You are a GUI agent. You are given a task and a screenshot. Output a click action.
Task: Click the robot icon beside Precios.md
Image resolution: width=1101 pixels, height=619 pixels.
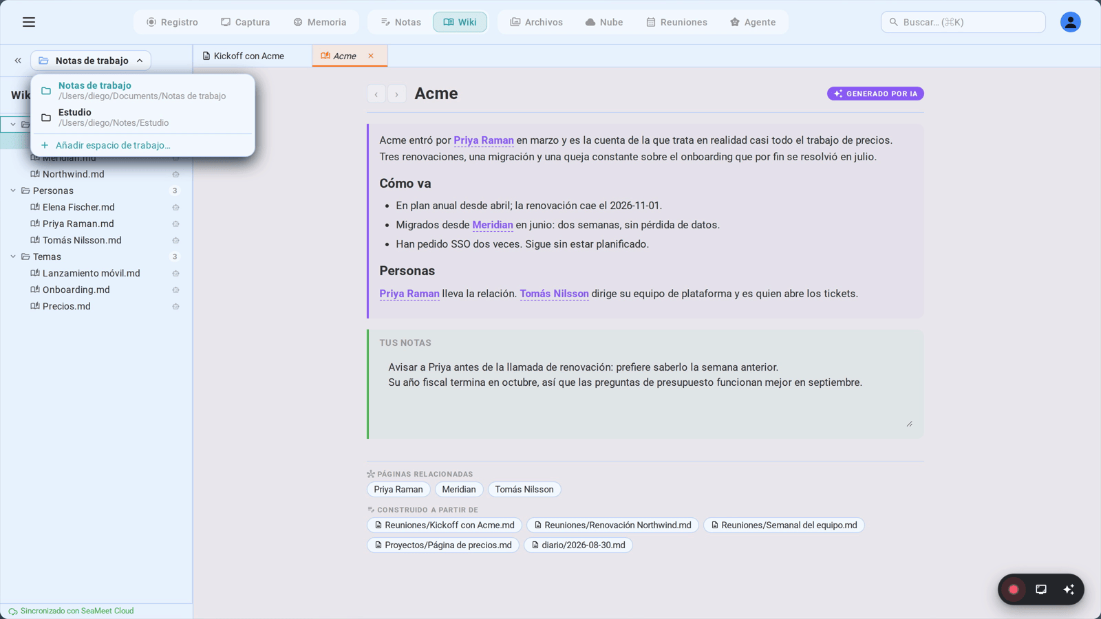coord(175,307)
